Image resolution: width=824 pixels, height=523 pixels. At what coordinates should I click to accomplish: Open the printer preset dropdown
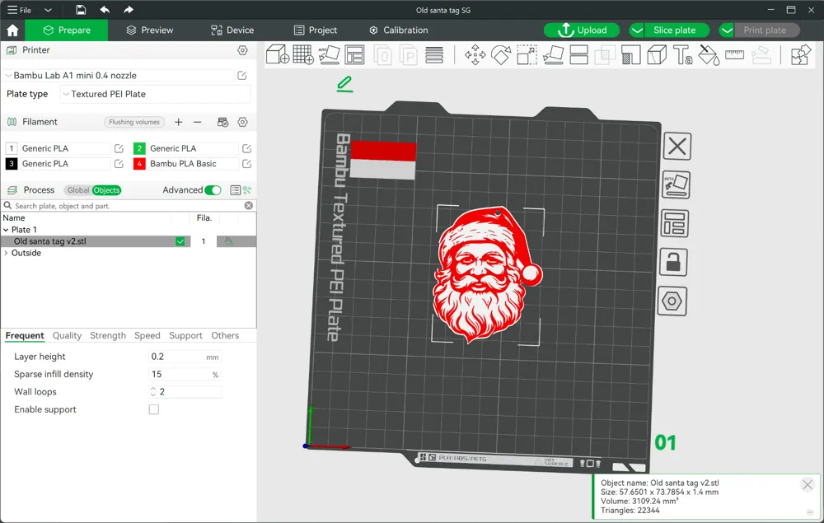[x=119, y=76]
